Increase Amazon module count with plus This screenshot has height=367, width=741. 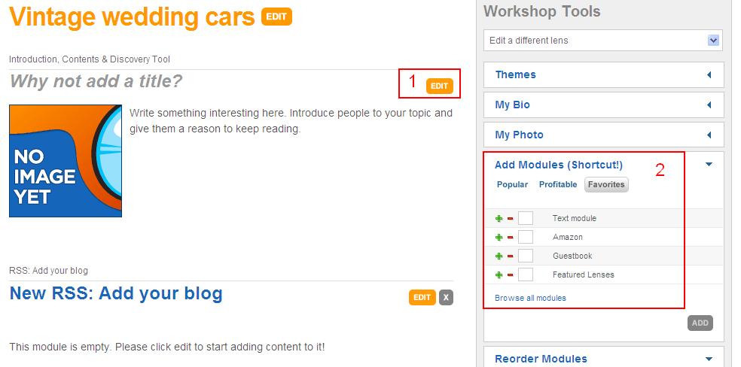(x=499, y=237)
